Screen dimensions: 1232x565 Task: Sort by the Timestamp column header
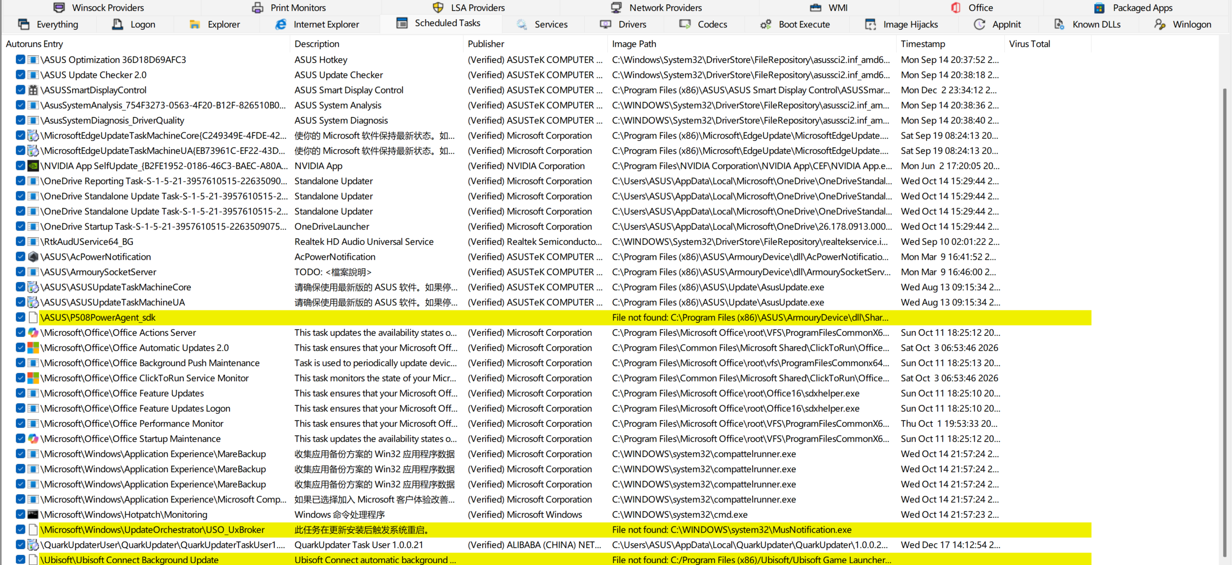click(x=950, y=44)
